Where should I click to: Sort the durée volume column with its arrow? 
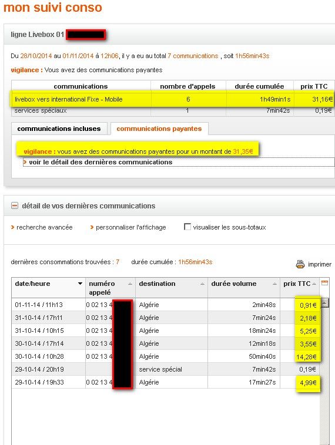pos(275,284)
